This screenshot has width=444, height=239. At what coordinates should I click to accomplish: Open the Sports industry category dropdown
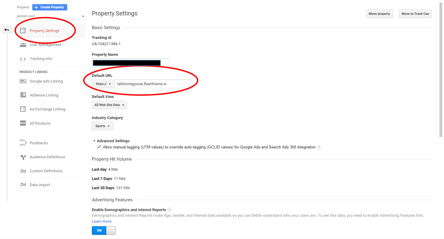[x=103, y=126]
